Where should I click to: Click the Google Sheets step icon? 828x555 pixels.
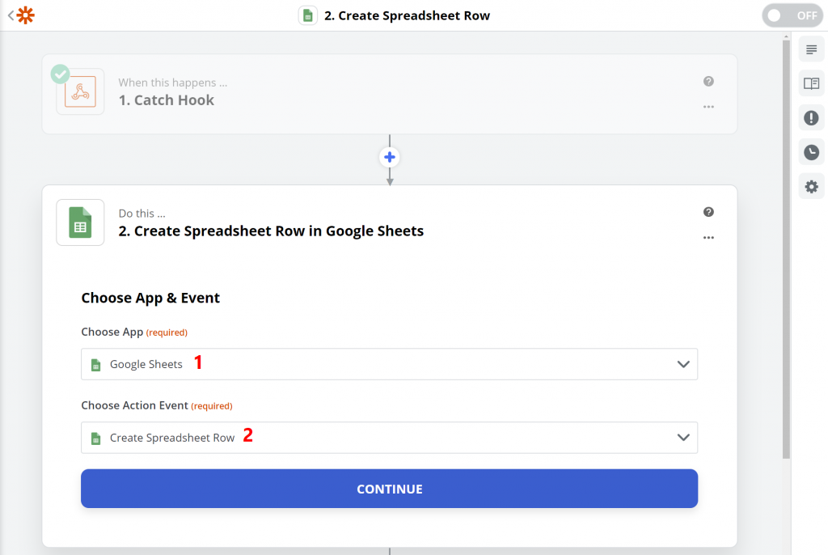80,222
